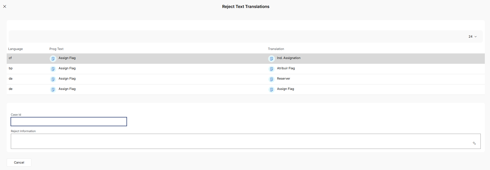Click into the Reject Information text area
This screenshot has height=170, width=490.
pos(246,141)
